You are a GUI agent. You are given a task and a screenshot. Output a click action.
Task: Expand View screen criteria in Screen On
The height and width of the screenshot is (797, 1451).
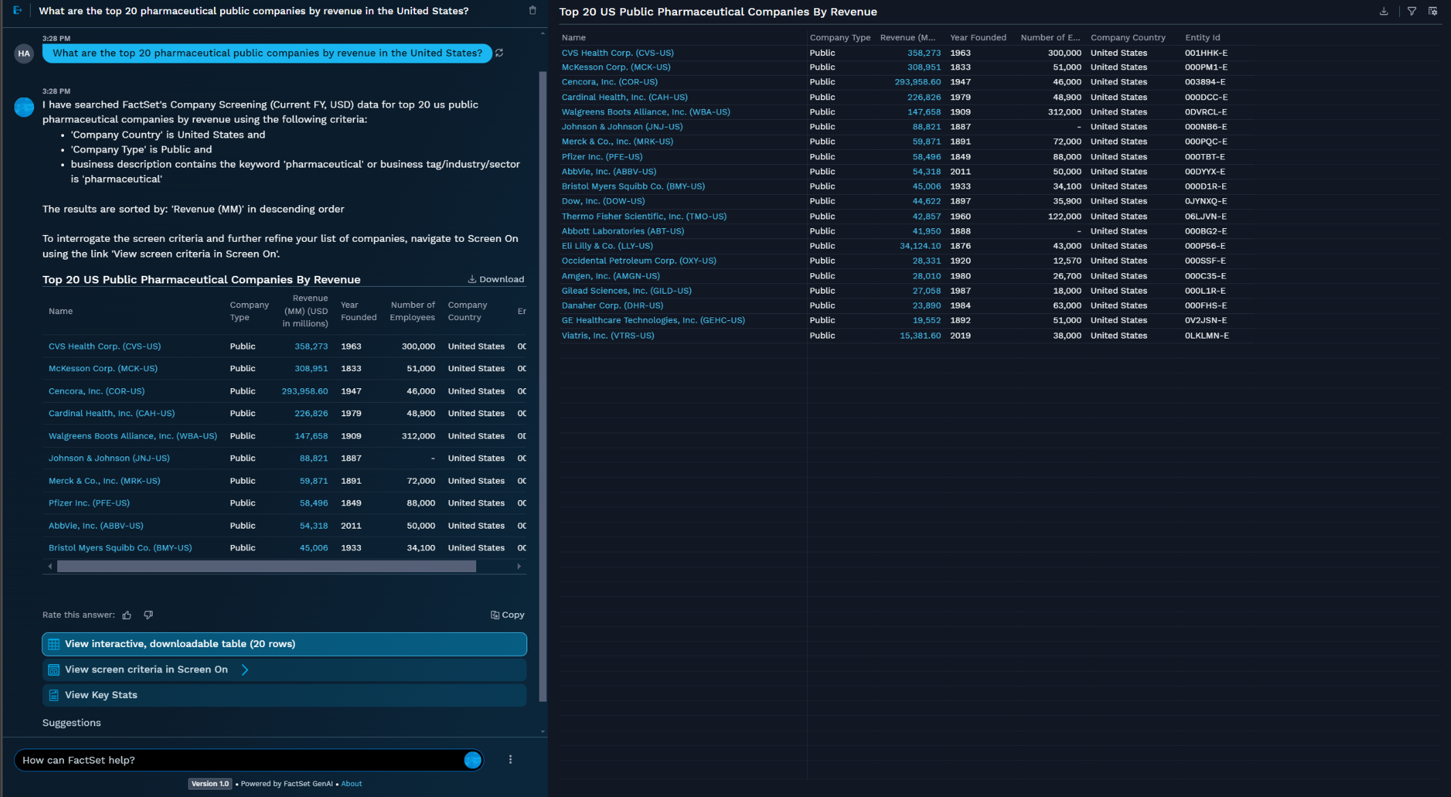(x=284, y=670)
